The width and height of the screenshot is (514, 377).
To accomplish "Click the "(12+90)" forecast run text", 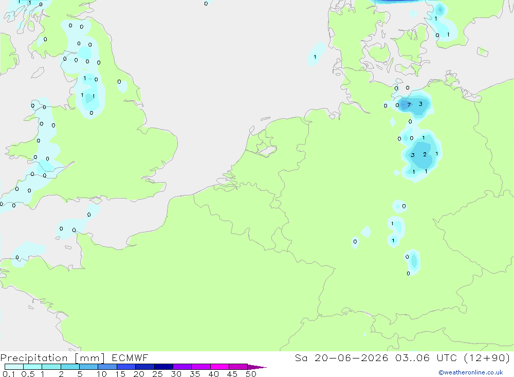I will click(487, 357).
